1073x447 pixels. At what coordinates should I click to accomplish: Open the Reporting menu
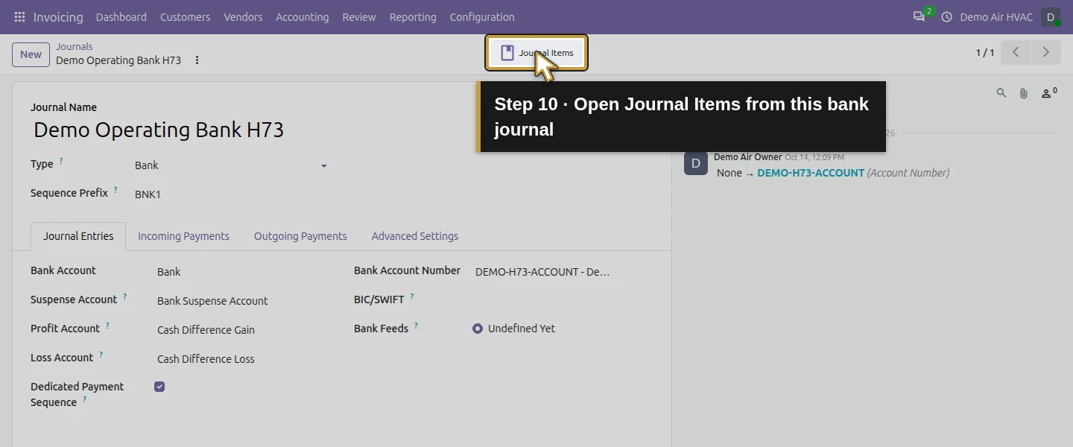pos(413,16)
